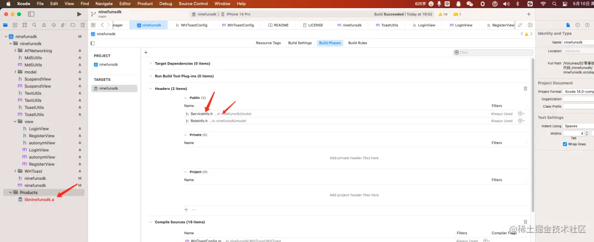Open the Debug navigator
This screenshot has width=594, height=242.
[x=63, y=25]
